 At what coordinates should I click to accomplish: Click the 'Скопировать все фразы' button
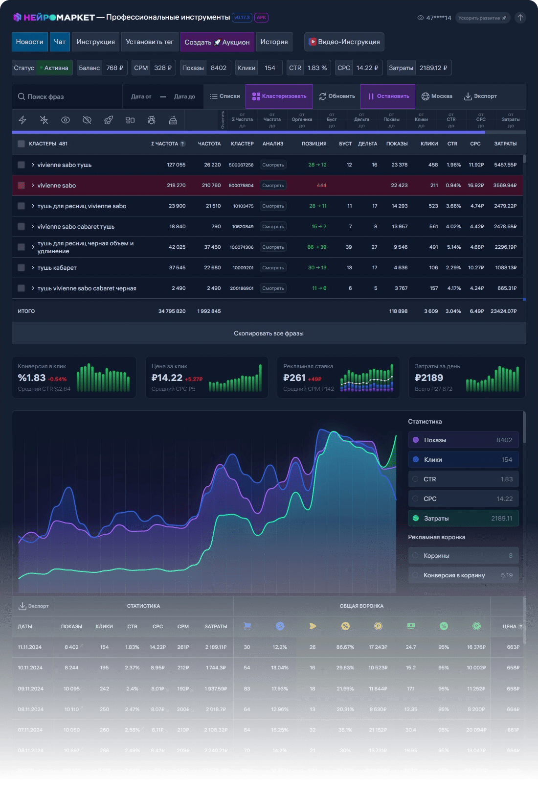click(269, 333)
